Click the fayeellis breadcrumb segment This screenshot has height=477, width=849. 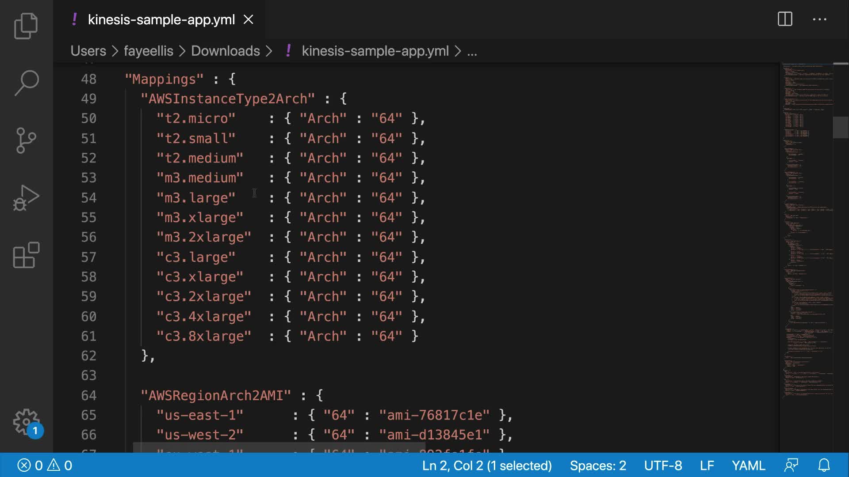coord(148,51)
